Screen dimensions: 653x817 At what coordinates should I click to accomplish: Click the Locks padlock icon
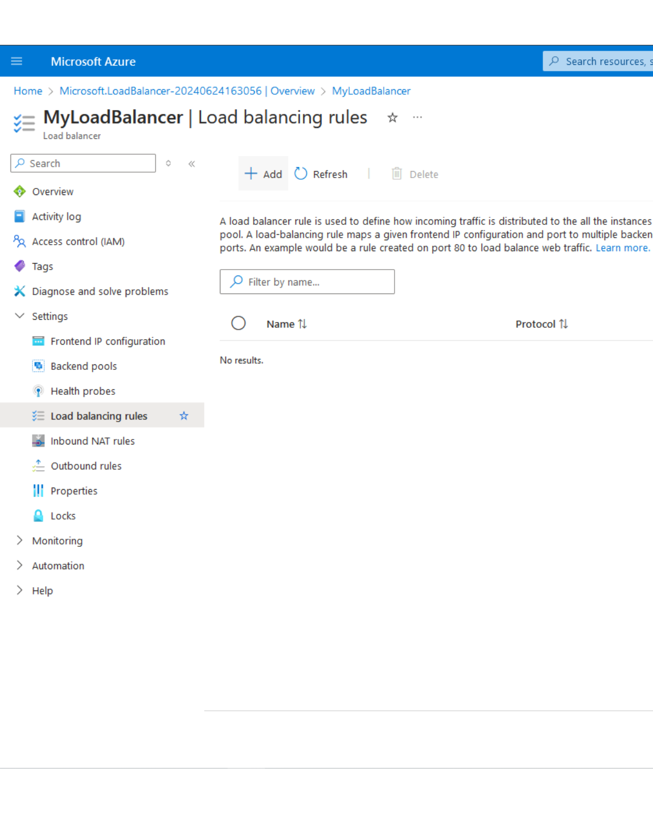coord(38,515)
